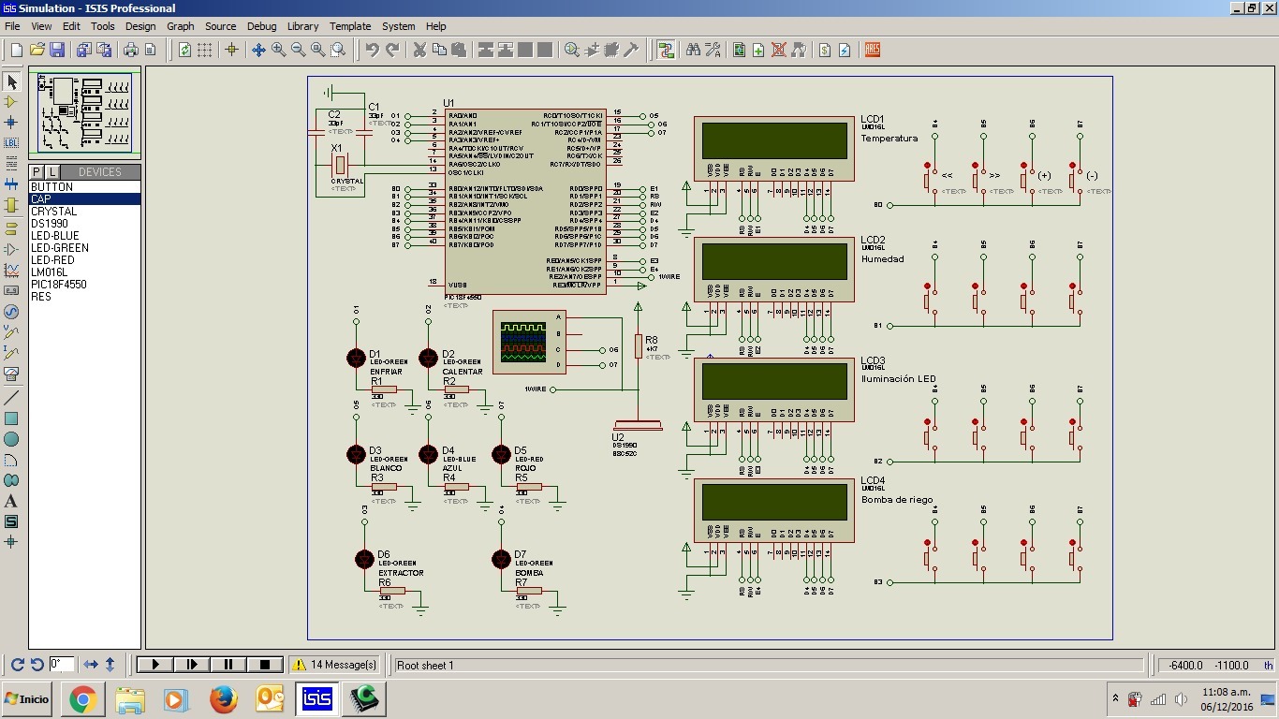Toggle the wire autorouter button
The image size is (1279, 719).
pos(666,50)
